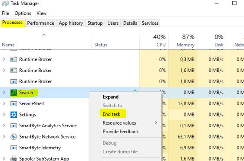
Task: Expand the Search process group
Action: (x=4, y=93)
